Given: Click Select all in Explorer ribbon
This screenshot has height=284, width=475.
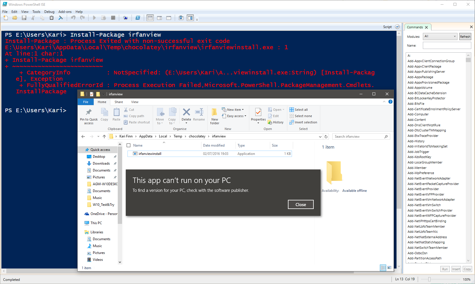Looking at the screenshot, I should (299, 110).
